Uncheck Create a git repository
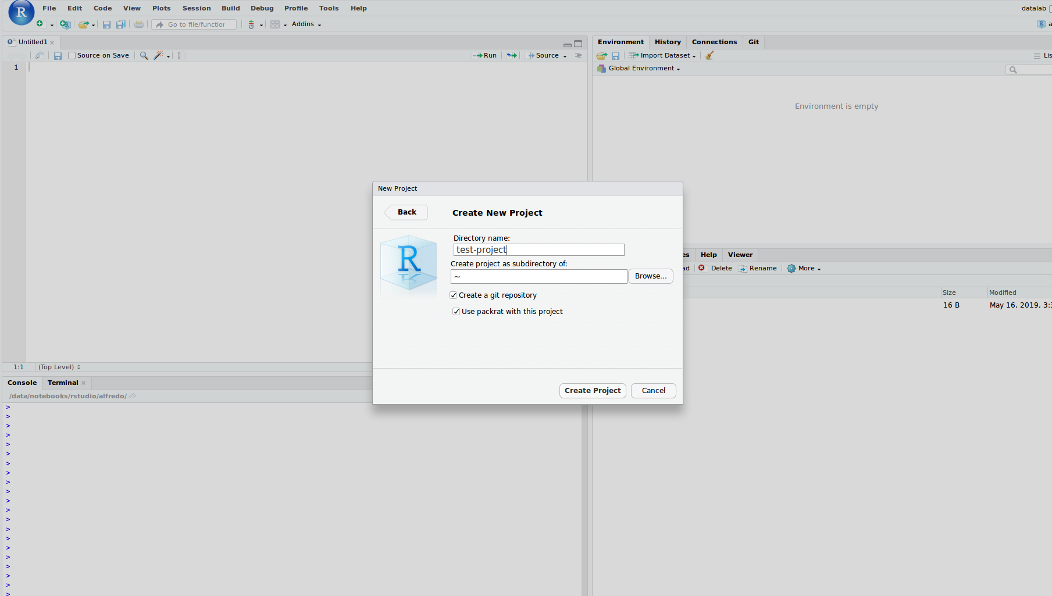1052x596 pixels. (x=454, y=295)
